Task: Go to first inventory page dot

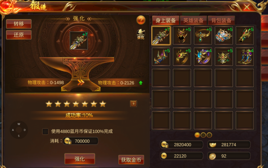Action: (x=197, y=135)
